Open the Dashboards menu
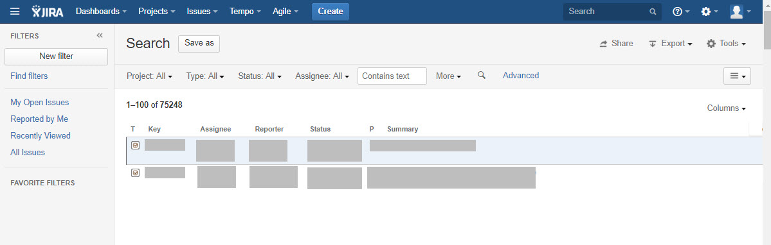This screenshot has height=245, width=771. [101, 12]
